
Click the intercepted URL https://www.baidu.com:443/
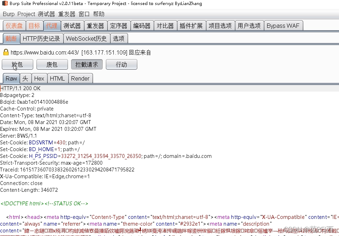click(45, 52)
